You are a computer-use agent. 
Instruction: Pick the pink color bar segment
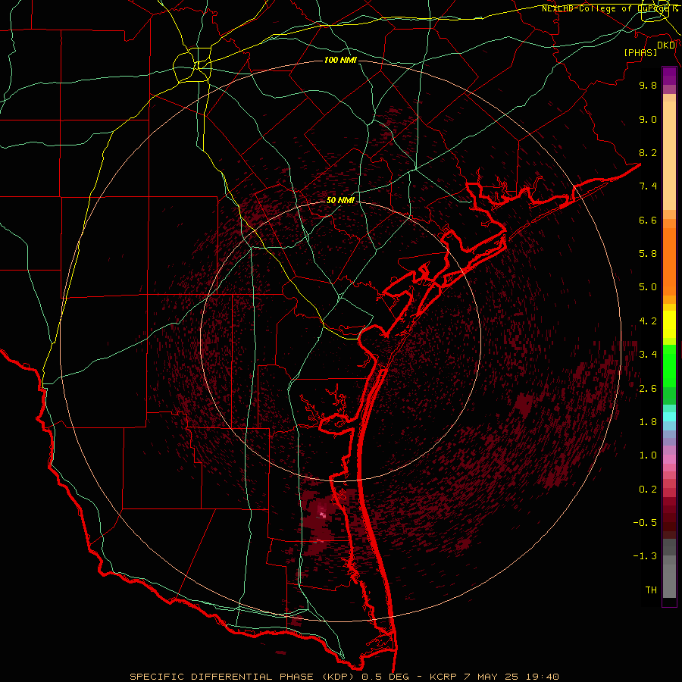(669, 459)
